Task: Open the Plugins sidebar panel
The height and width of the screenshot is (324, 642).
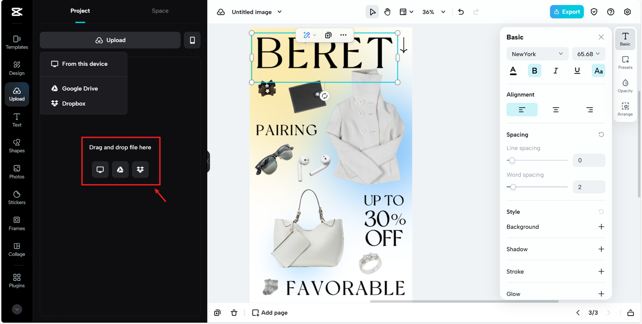Action: 17,281
